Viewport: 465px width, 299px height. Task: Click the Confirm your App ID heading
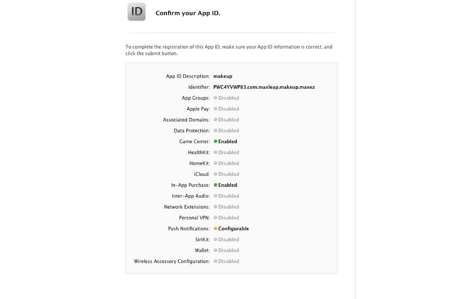click(188, 13)
